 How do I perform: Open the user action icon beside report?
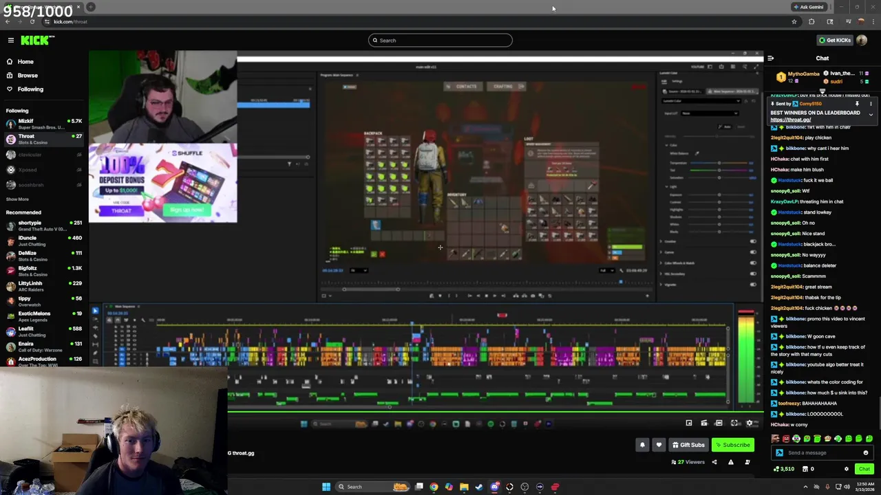pyautogui.click(x=747, y=462)
